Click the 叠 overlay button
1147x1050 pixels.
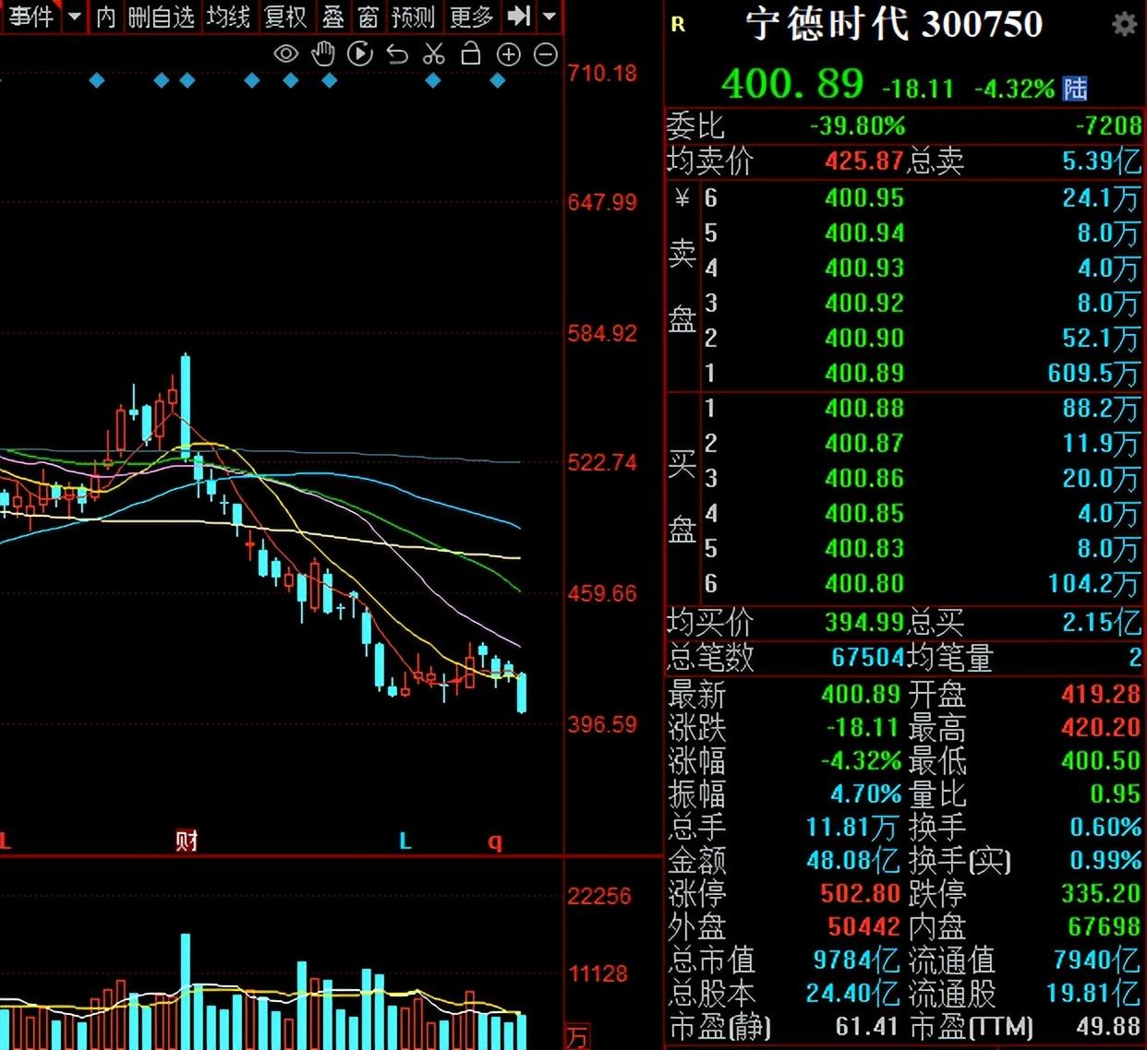pyautogui.click(x=333, y=17)
